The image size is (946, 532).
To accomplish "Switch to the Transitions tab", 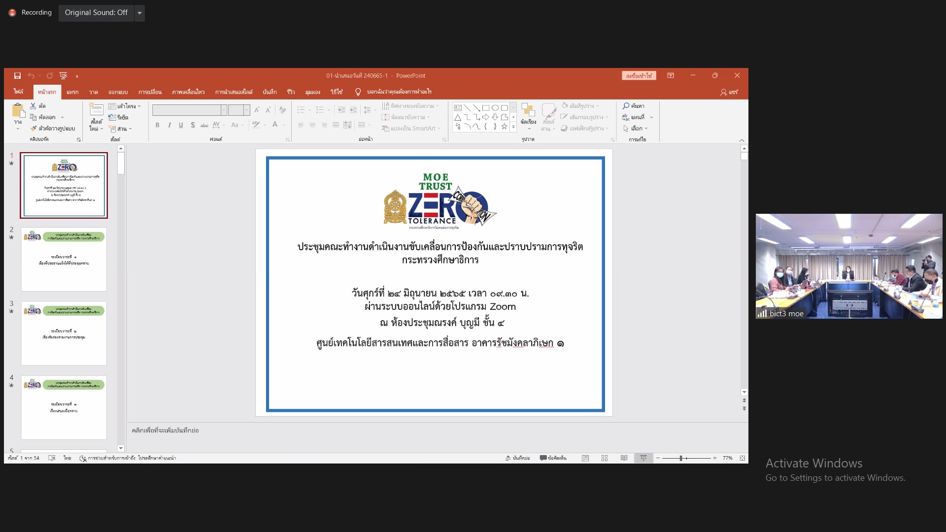I will 150,92.
